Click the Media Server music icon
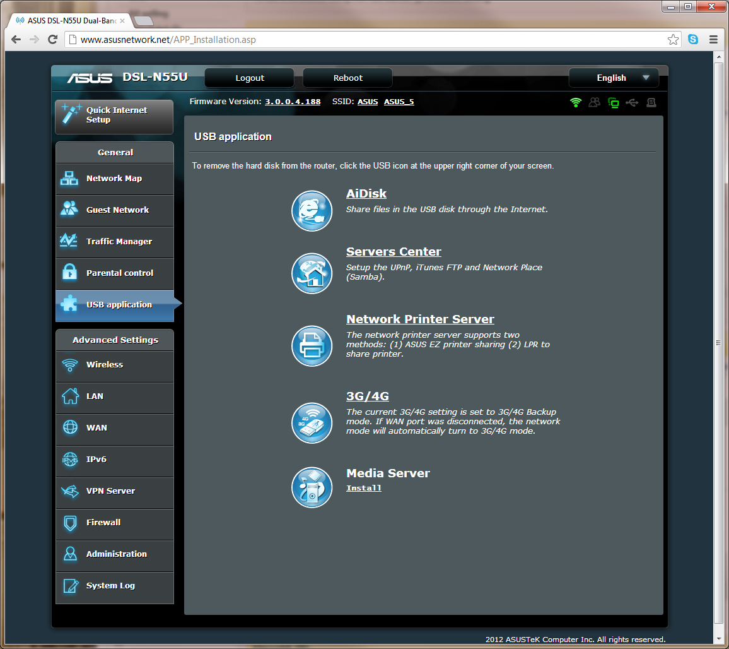This screenshot has height=649, width=729. tap(312, 487)
